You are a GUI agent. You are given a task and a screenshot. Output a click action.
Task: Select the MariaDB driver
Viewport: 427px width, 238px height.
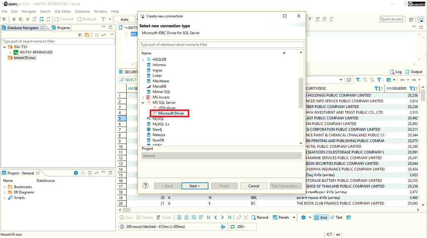pos(159,87)
